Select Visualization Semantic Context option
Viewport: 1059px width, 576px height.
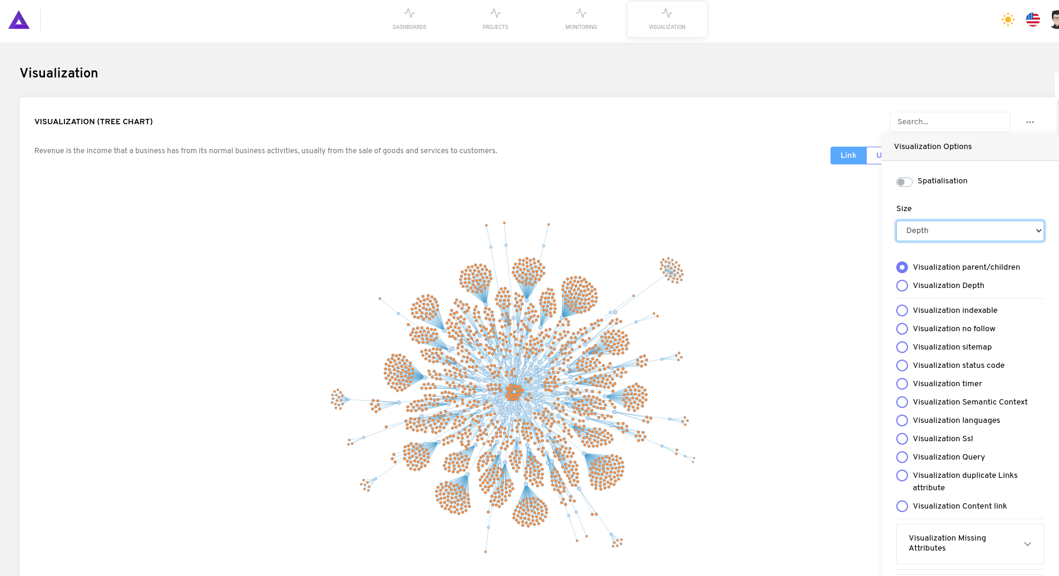point(902,402)
